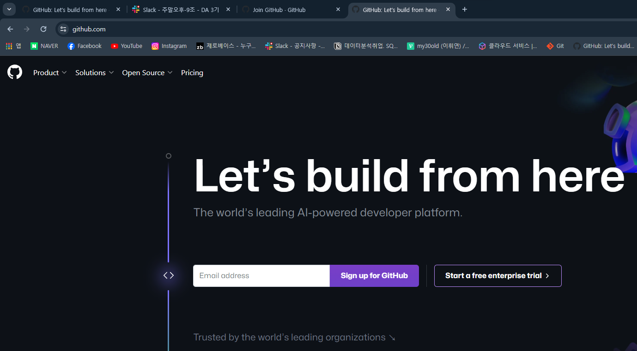
Task: Open the NAVER bookmark
Action: tap(44, 46)
